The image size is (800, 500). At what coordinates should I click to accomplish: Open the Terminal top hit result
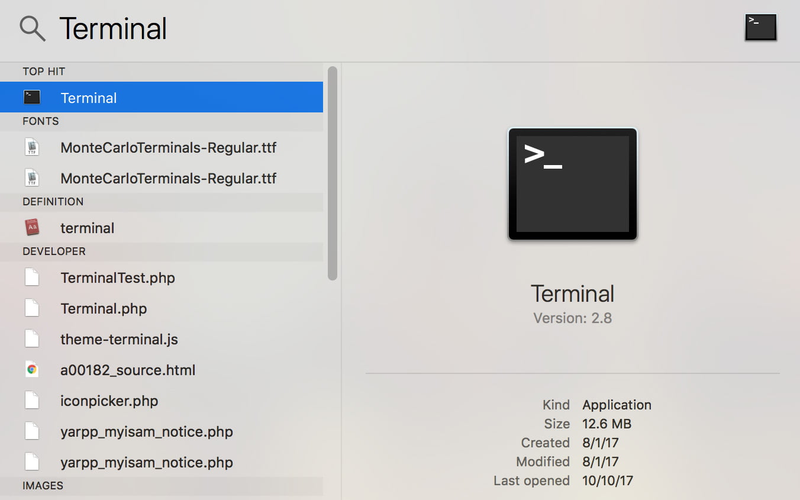click(x=162, y=97)
